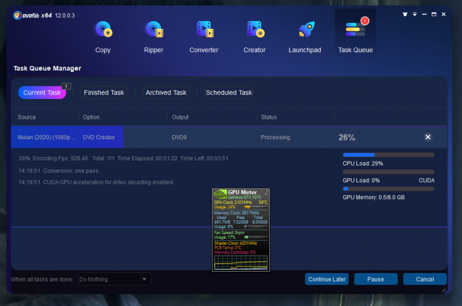This screenshot has width=462, height=306.
Task: Switch to the Archived Task tab
Action: (166, 93)
